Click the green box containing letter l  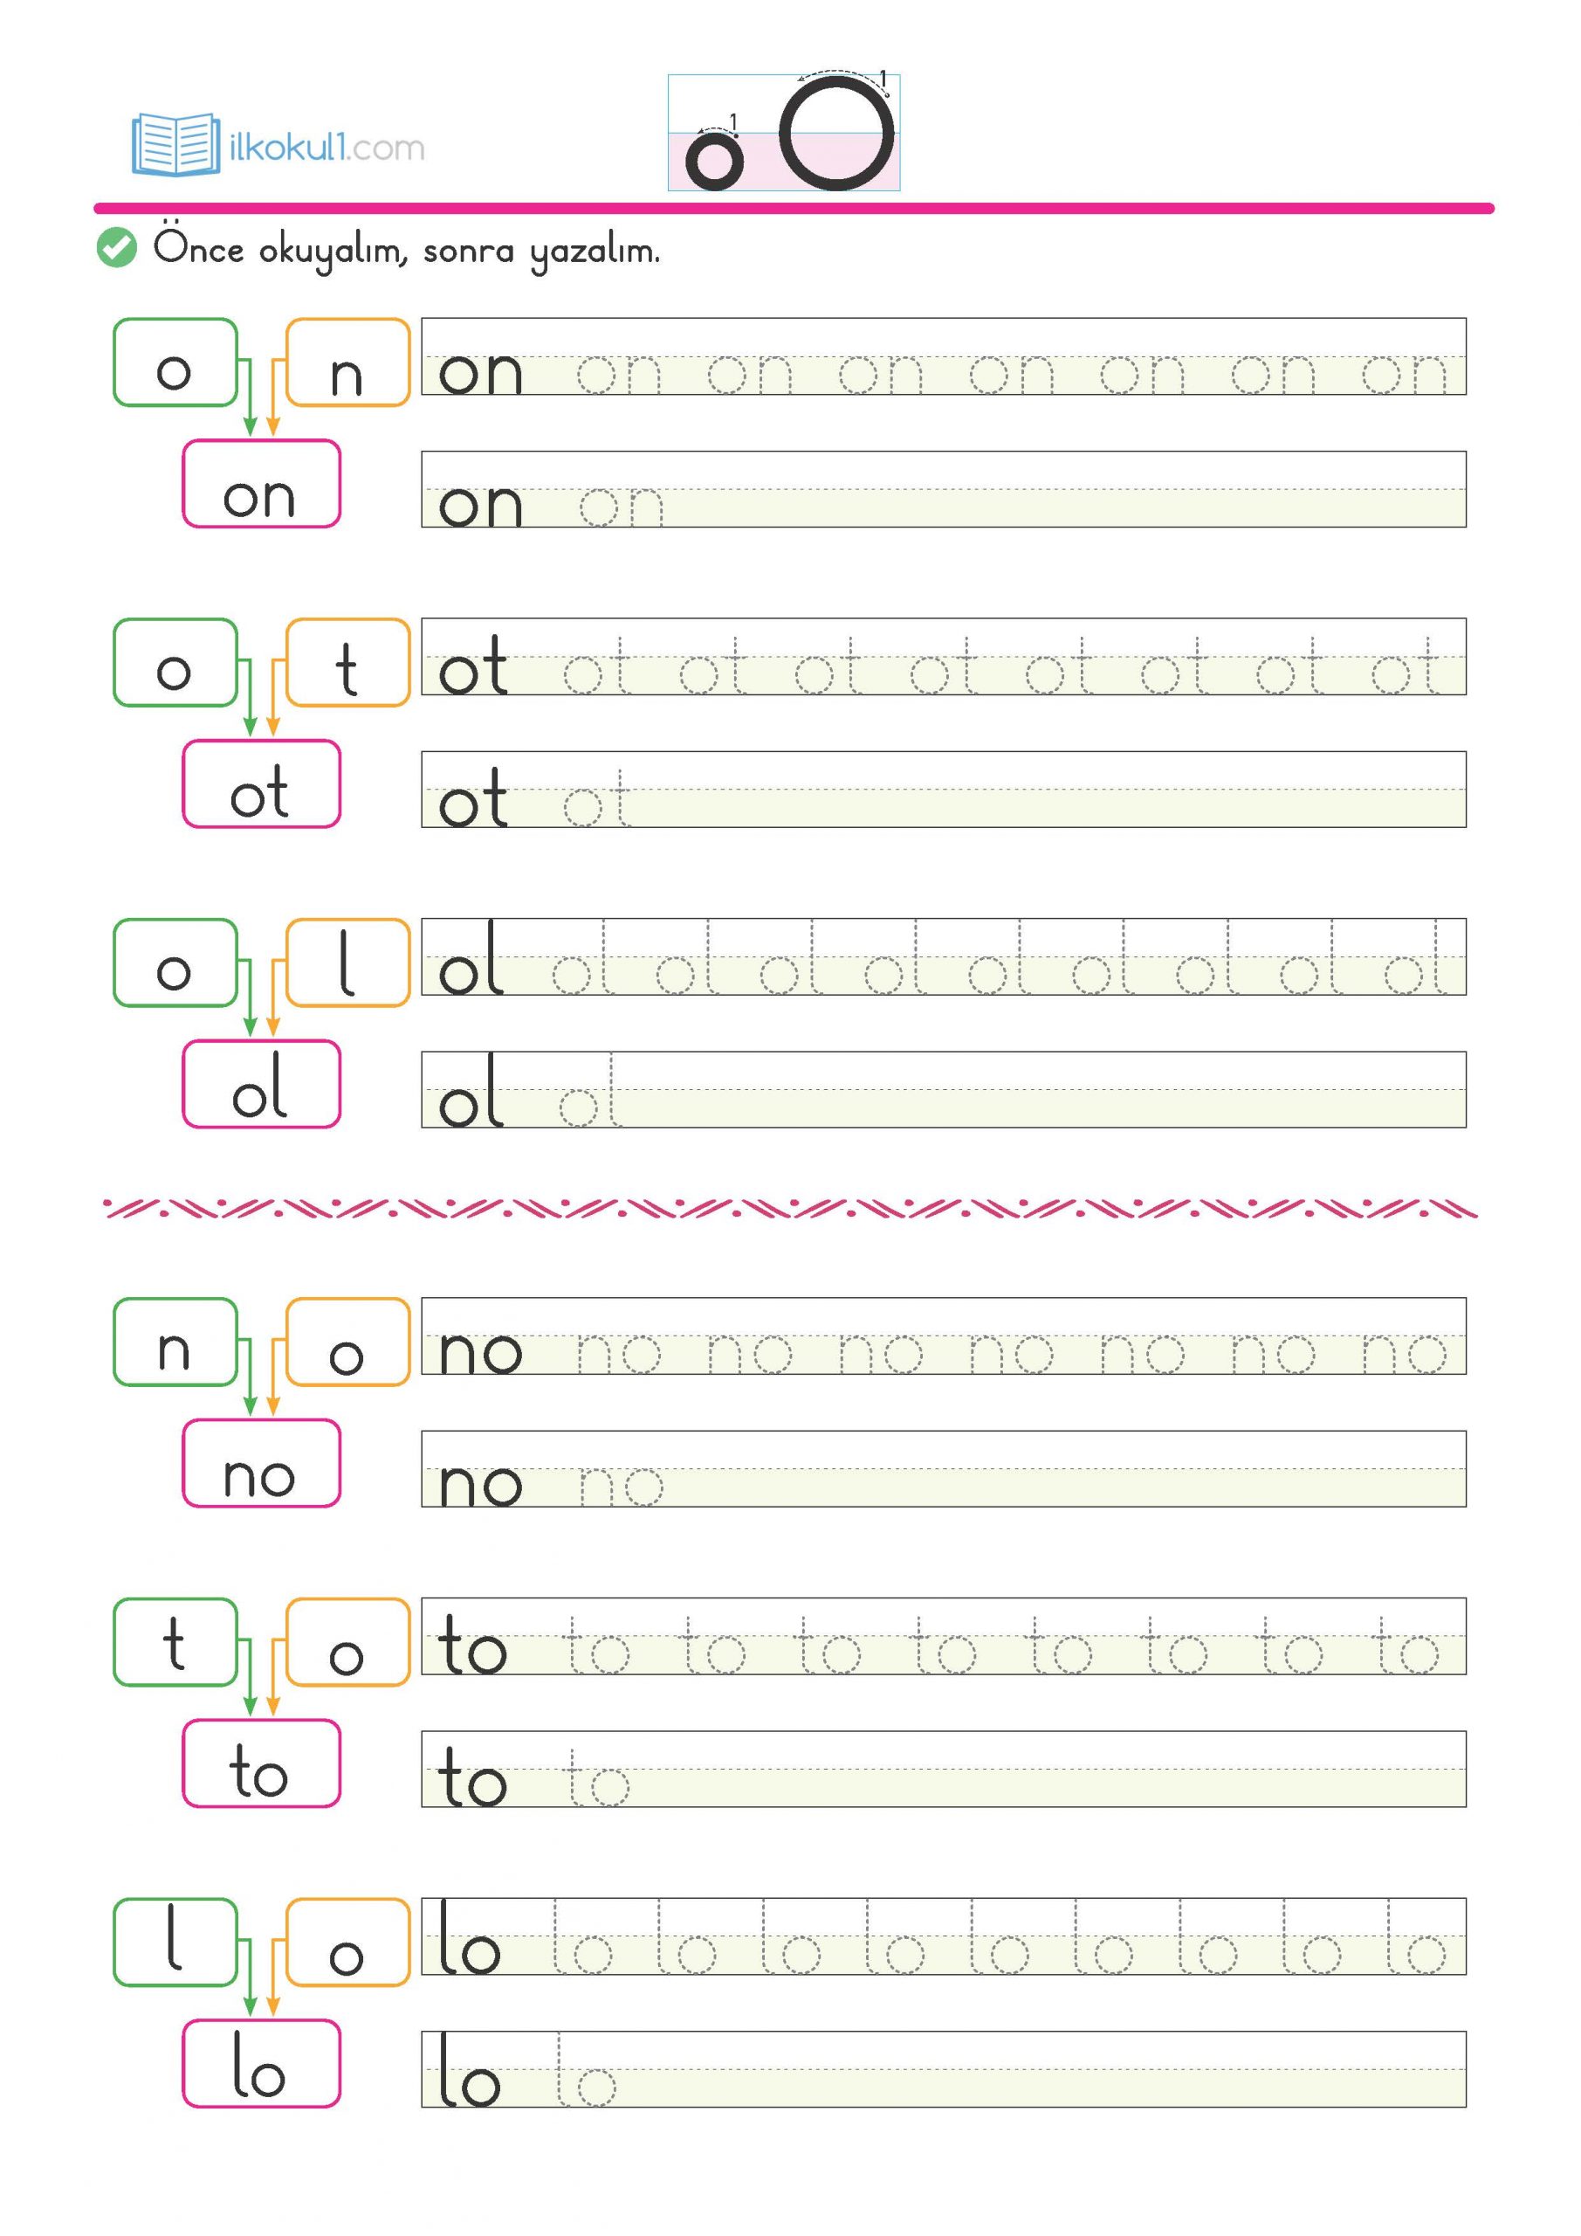click(175, 1942)
